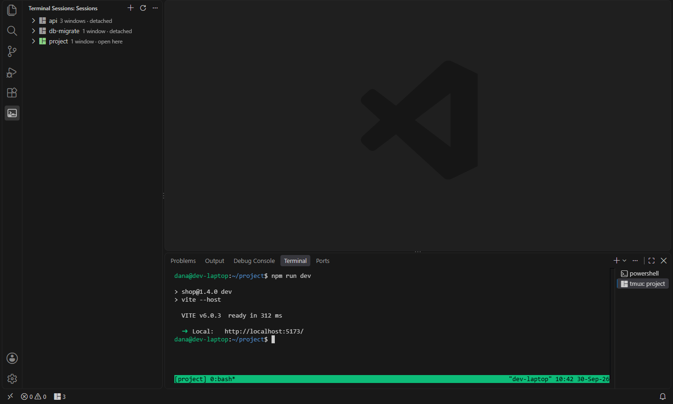Viewport: 673px width, 404px height.
Task: Click the remote window indicator in status bar
Action: click(10, 397)
